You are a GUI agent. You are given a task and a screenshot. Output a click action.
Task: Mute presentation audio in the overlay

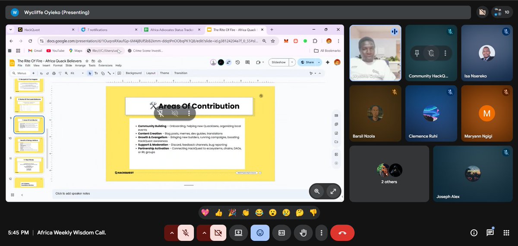[x=175, y=113]
